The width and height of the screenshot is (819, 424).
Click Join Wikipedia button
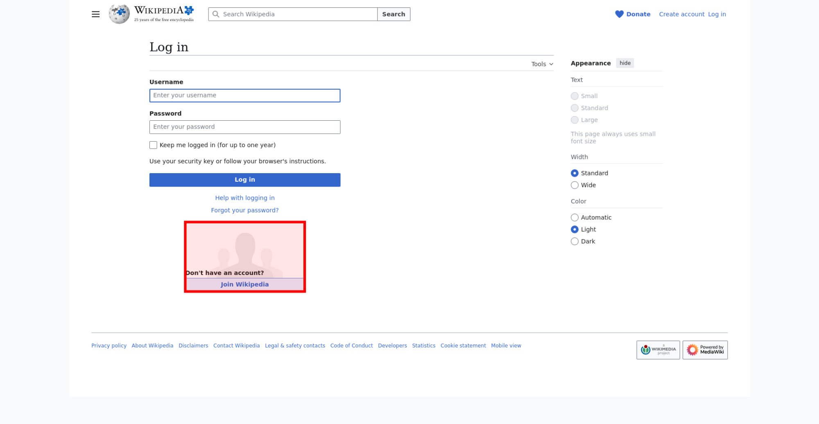(244, 284)
